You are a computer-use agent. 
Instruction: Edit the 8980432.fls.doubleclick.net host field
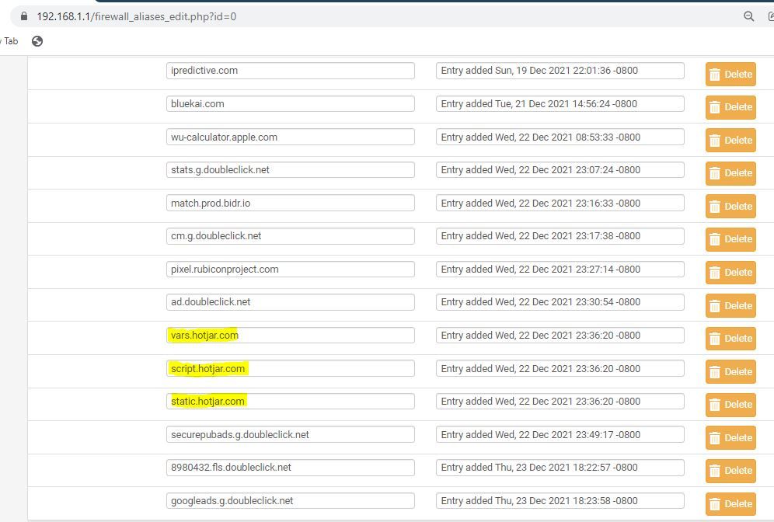coord(291,467)
